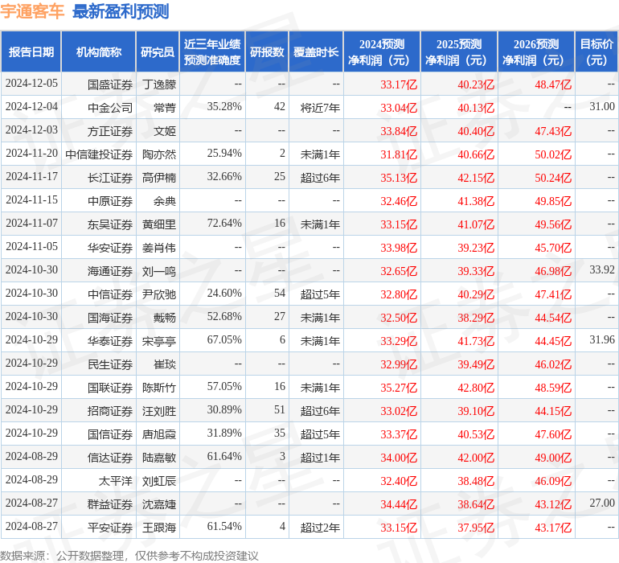The width and height of the screenshot is (619, 563).
Task: Click the 45.70亿 forecast value
Action: tap(553, 248)
